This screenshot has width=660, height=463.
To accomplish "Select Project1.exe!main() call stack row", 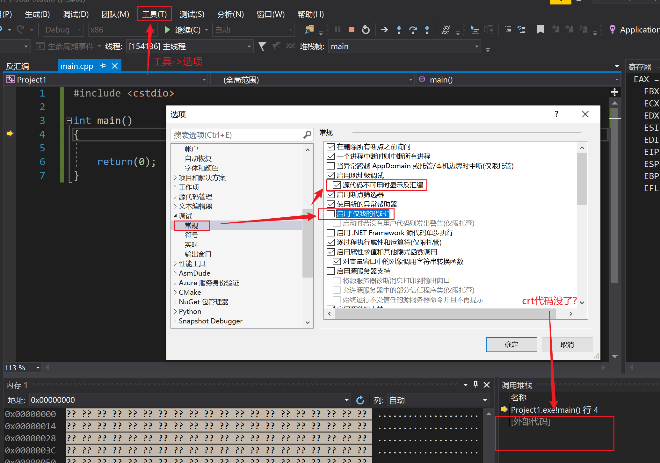I will [x=555, y=410].
